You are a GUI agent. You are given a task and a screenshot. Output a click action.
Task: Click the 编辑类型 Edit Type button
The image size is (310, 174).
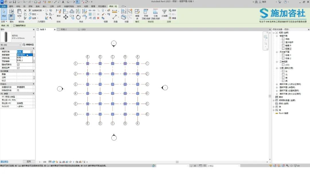pyautogui.click(x=28, y=45)
